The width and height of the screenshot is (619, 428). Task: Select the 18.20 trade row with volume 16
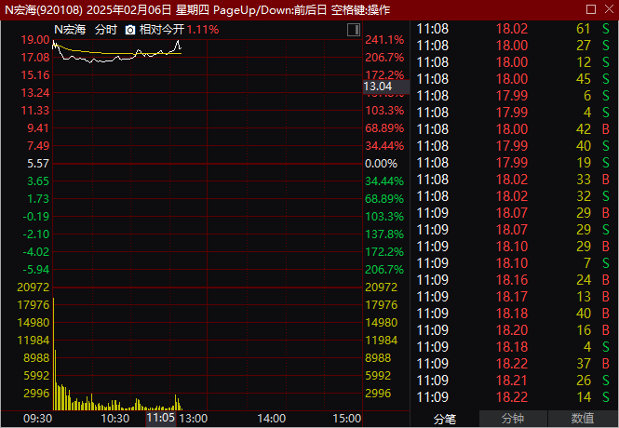click(512, 330)
